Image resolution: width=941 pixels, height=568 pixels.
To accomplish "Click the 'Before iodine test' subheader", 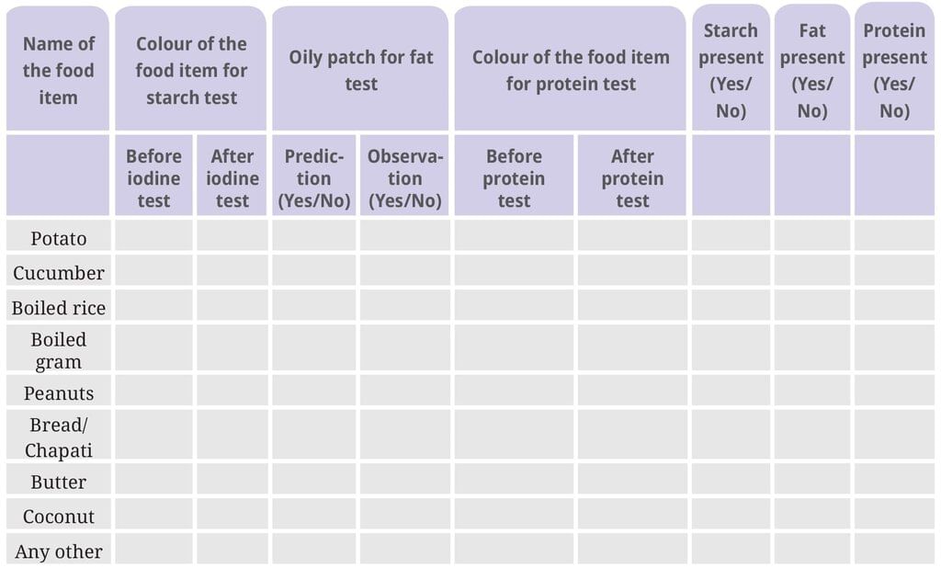I will (x=153, y=177).
